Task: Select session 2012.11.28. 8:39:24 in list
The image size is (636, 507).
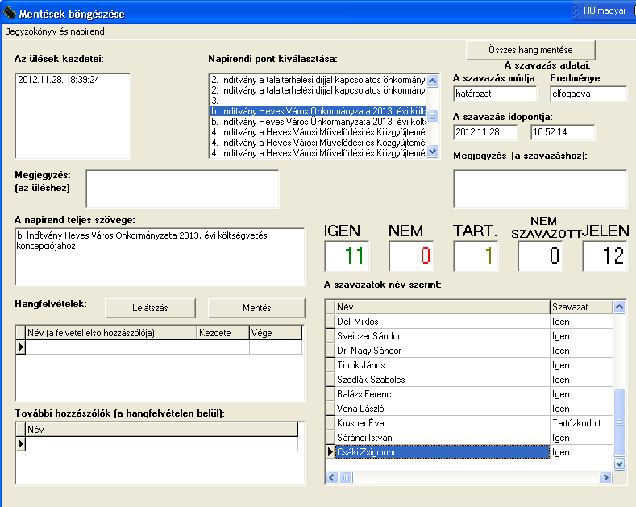Action: tap(59, 80)
